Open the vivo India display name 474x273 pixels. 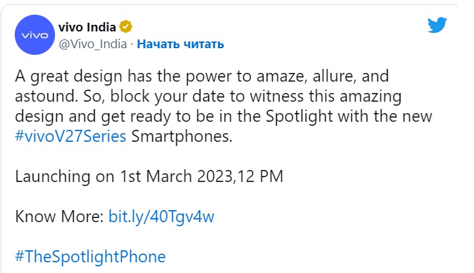click(x=88, y=27)
